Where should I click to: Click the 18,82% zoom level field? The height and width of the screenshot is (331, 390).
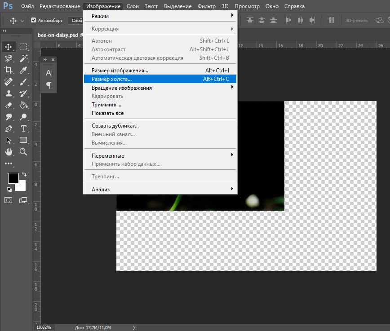44,327
